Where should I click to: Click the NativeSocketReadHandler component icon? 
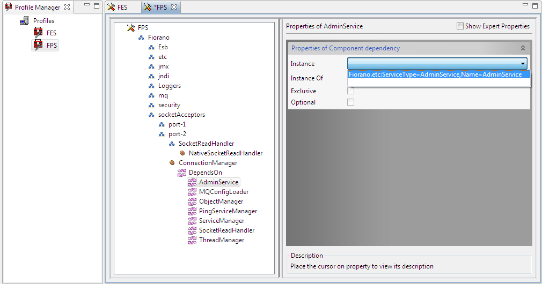click(x=182, y=153)
